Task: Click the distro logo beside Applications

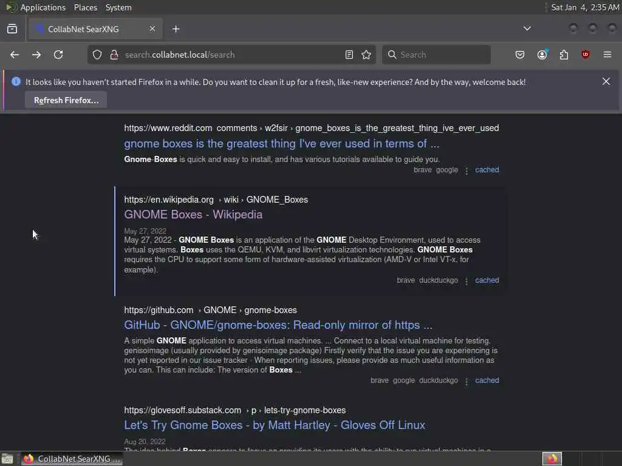Action: tap(10, 7)
